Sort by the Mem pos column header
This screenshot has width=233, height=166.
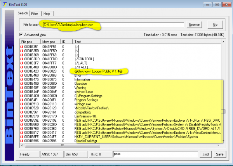click(50, 42)
